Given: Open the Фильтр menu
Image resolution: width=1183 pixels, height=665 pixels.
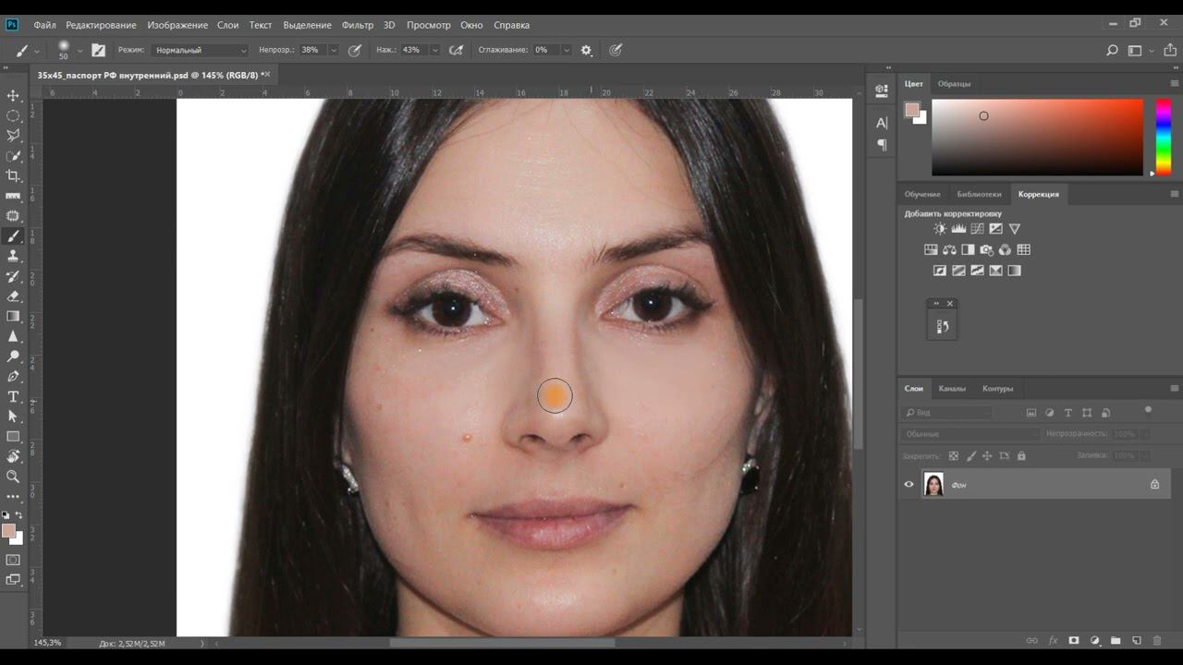Looking at the screenshot, I should [x=358, y=25].
